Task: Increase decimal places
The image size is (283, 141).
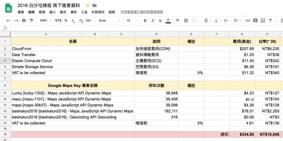Action: click(x=81, y=21)
